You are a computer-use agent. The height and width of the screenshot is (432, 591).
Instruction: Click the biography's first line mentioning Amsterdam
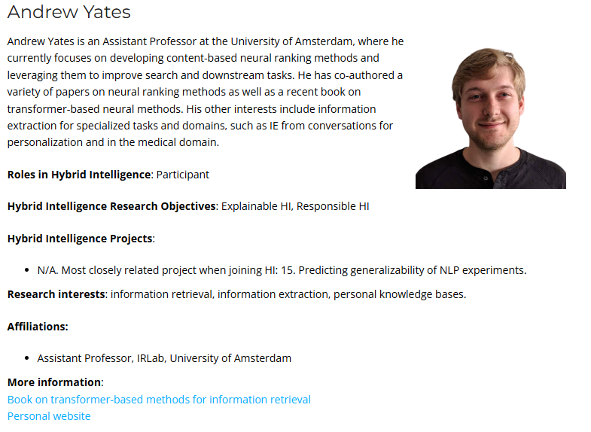206,41
